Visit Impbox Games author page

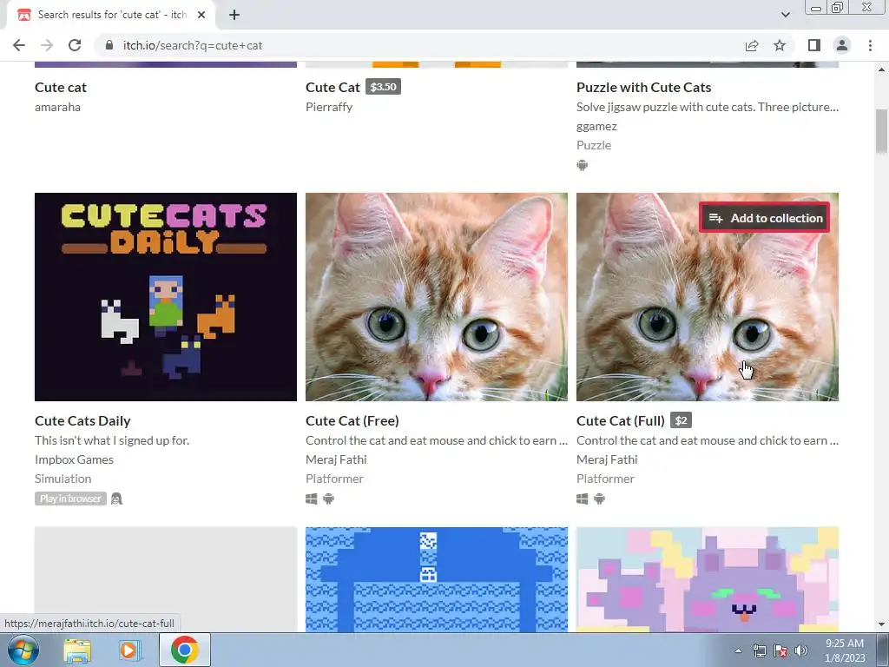(x=74, y=459)
